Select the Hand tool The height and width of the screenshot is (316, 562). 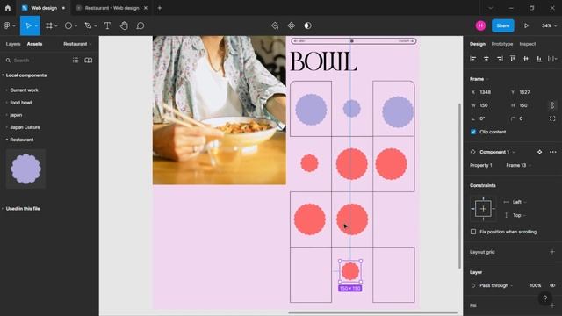coord(124,25)
